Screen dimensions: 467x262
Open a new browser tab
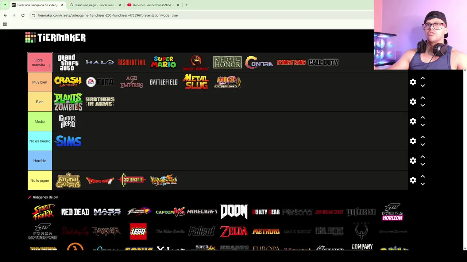(186, 5)
